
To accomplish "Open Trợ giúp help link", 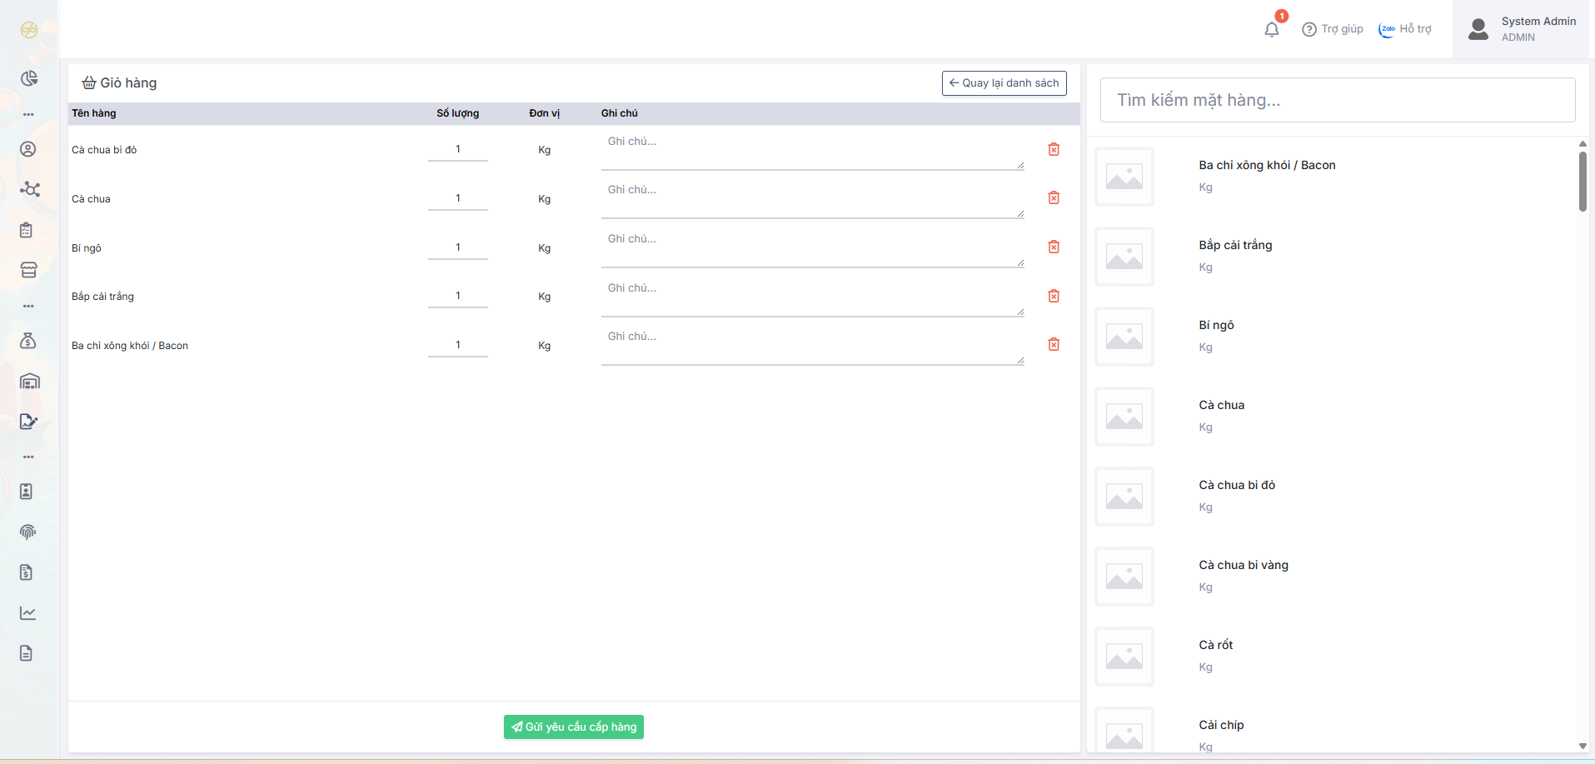I will pyautogui.click(x=1333, y=29).
